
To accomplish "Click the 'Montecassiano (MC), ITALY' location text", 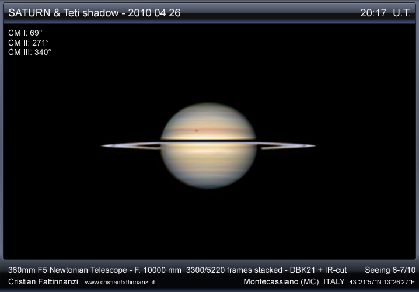I will pyautogui.click(x=294, y=281).
